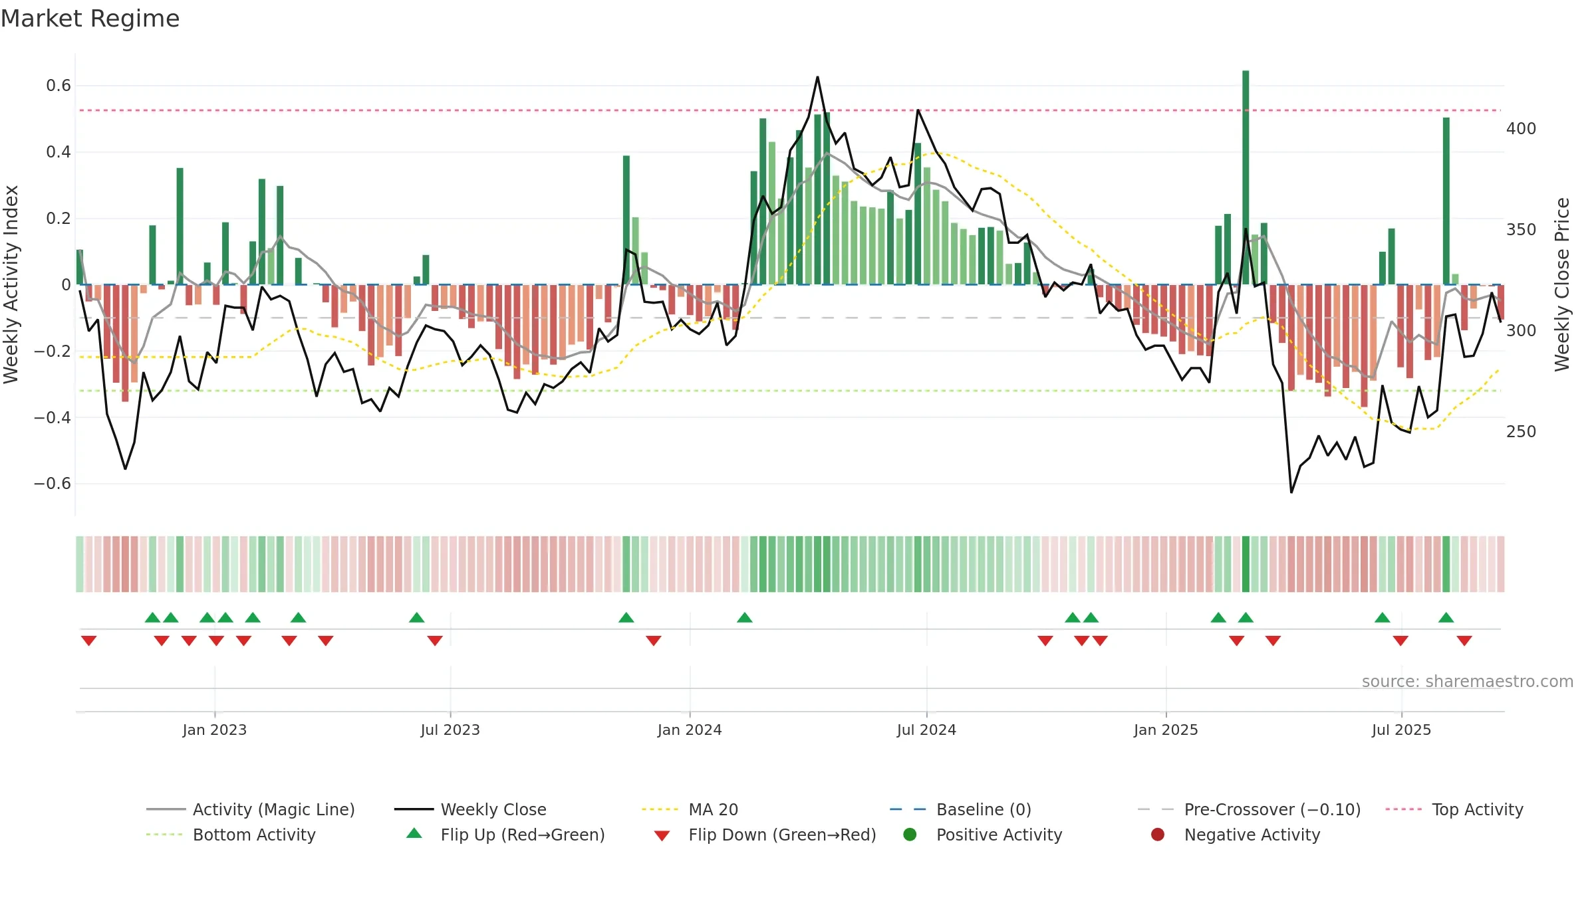Click the Jan 2023 x-axis label
1596x897 pixels.
[215, 730]
